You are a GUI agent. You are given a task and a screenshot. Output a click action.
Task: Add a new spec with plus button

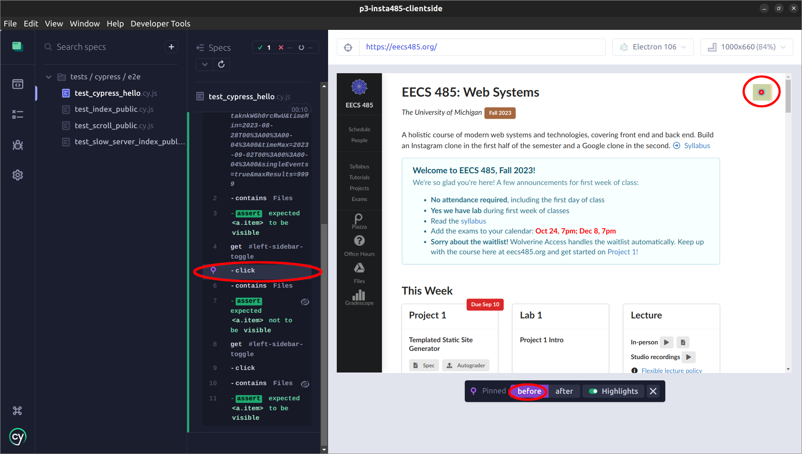(171, 47)
